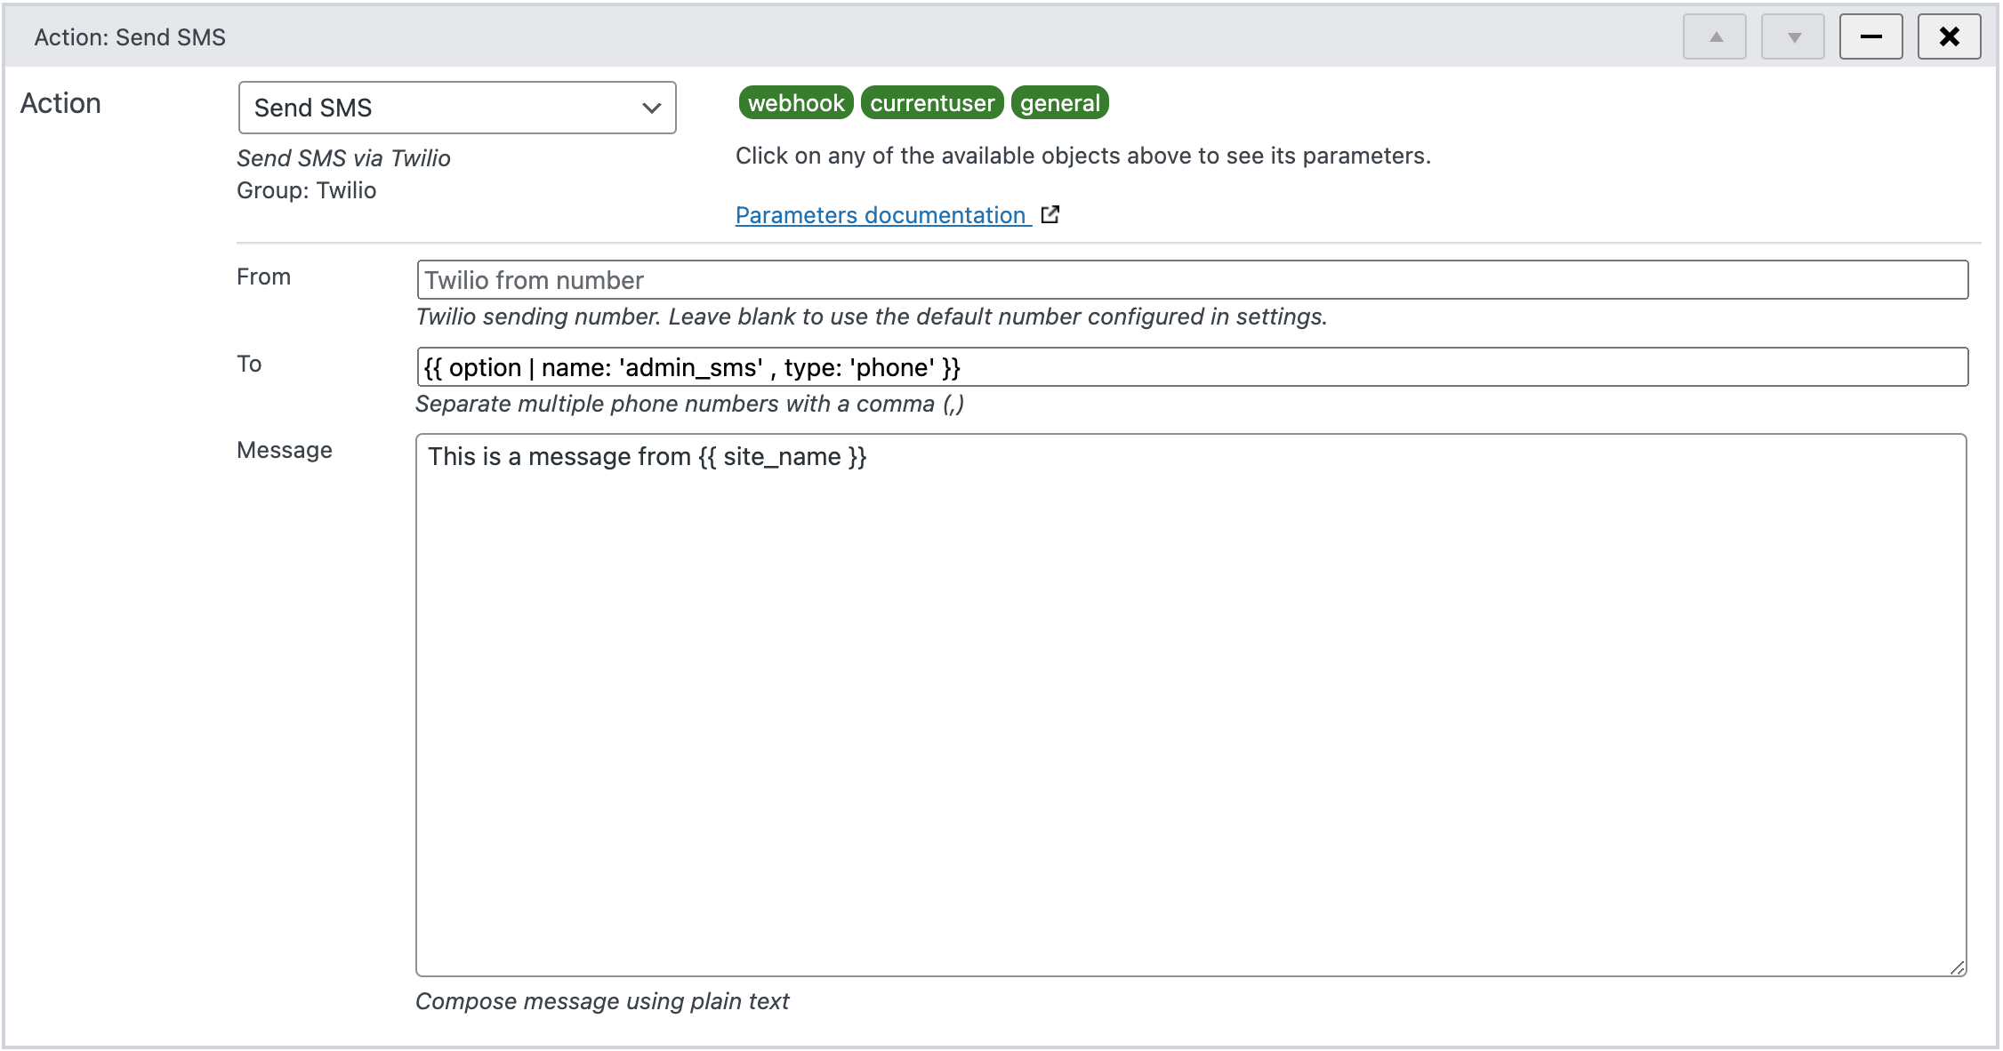Collapse the action panel with the minus icon
The height and width of the screenshot is (1051, 2003).
click(x=1870, y=36)
